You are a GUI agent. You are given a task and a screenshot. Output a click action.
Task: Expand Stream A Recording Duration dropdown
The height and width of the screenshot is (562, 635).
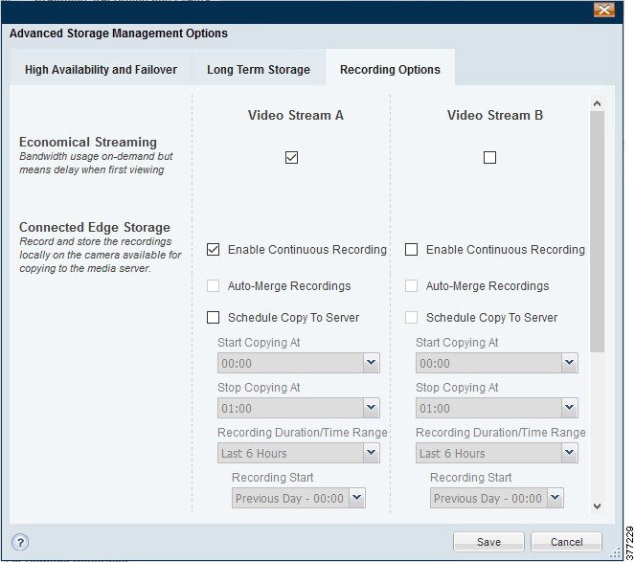(371, 454)
